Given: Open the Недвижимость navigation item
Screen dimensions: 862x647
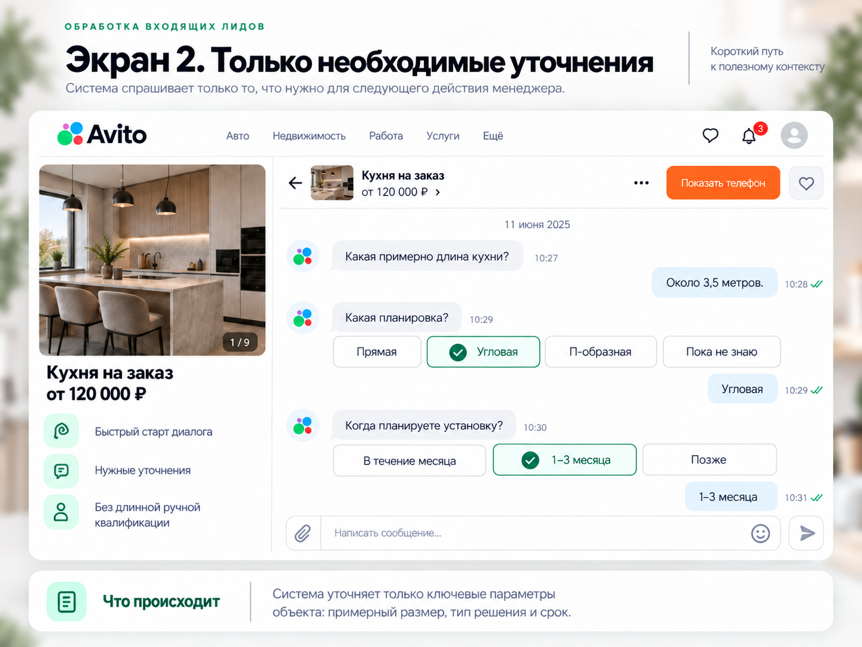Looking at the screenshot, I should click(x=309, y=136).
